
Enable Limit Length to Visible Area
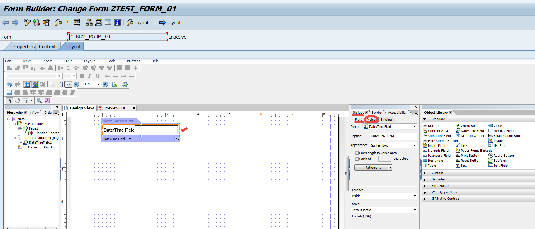click(x=356, y=153)
